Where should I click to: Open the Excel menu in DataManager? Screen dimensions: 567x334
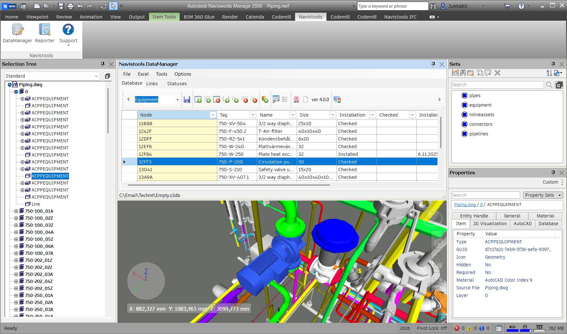pyautogui.click(x=143, y=74)
